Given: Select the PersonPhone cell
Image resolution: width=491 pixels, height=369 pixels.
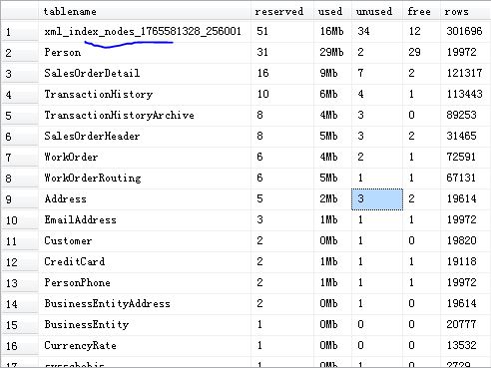Looking at the screenshot, I should 145,283.
